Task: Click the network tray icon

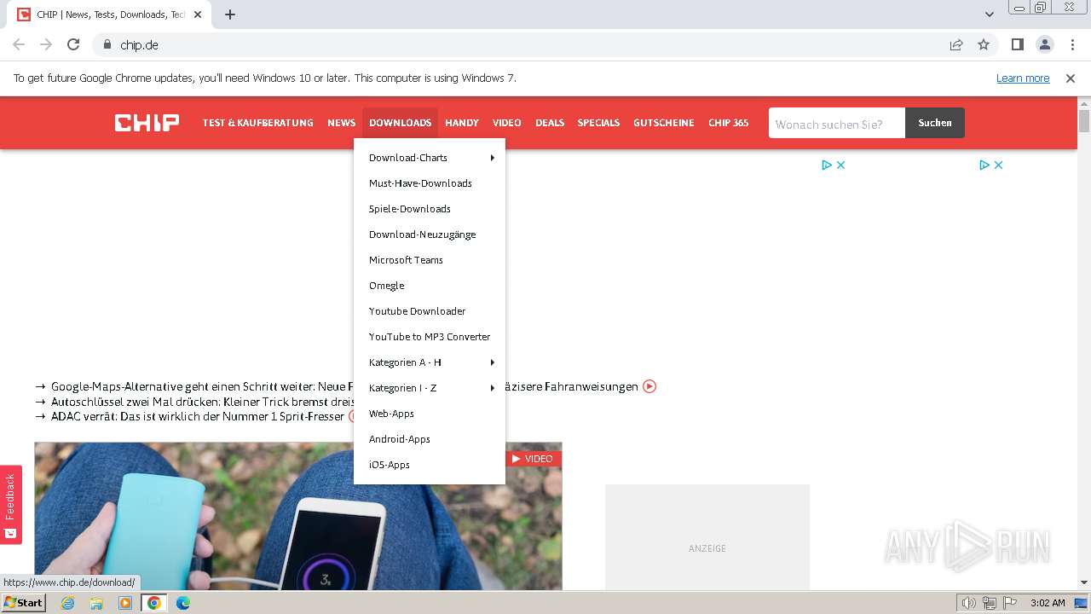Action: tap(990, 603)
